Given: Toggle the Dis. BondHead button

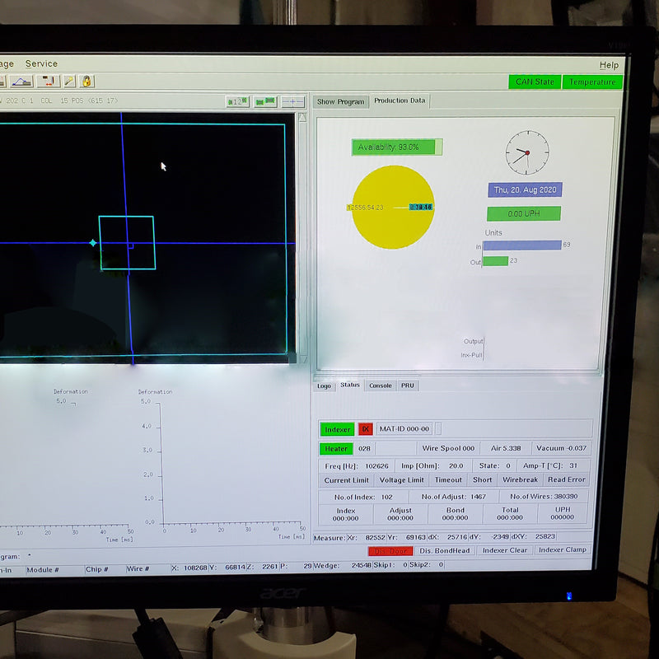Looking at the screenshot, I should pos(445,550).
